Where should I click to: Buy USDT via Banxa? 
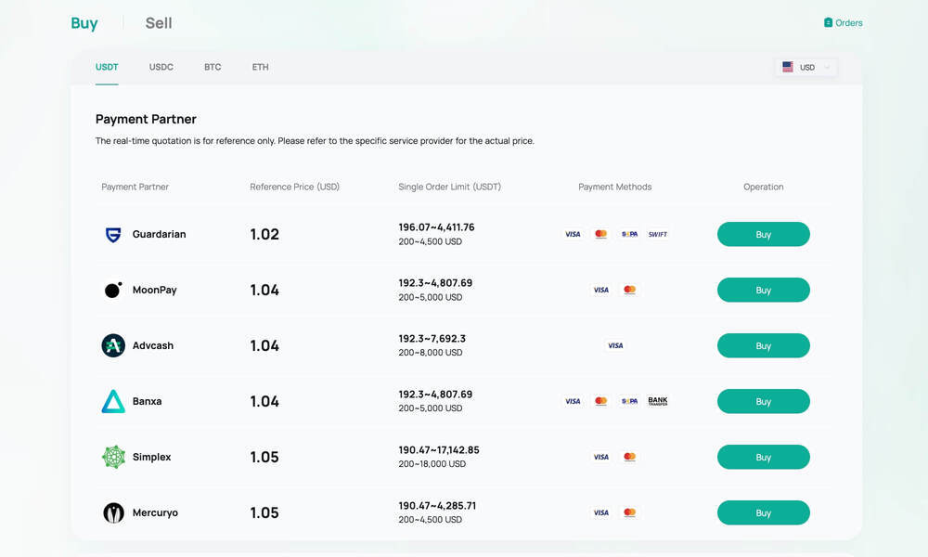(764, 401)
